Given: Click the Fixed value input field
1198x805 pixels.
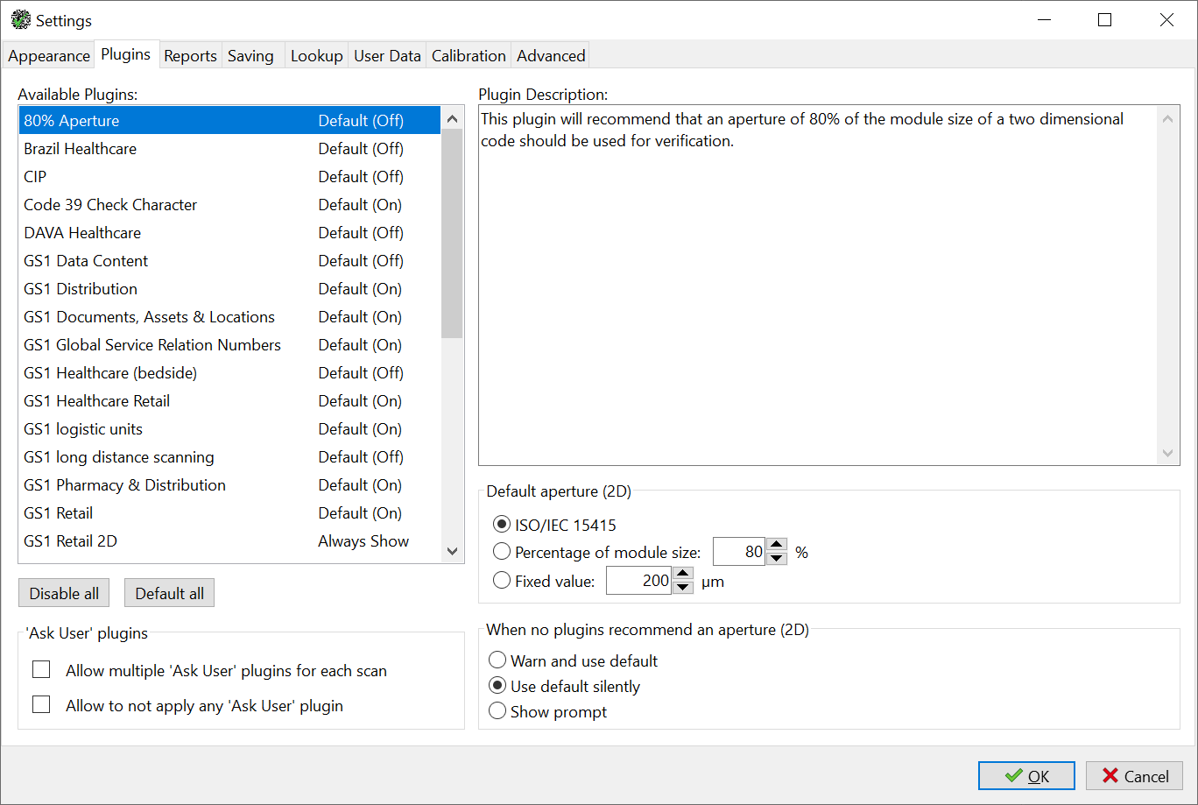Looking at the screenshot, I should 638,580.
